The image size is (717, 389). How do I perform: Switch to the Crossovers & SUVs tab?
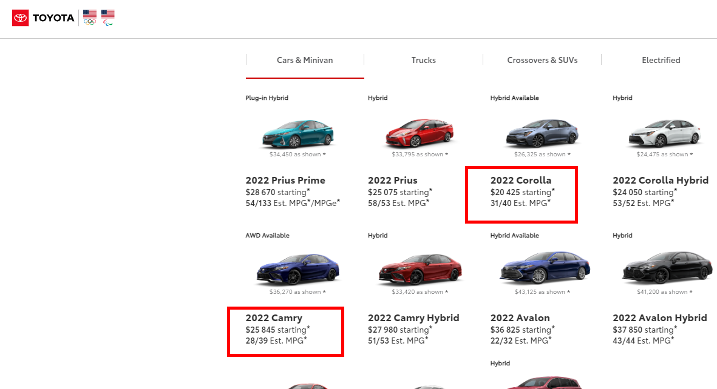(542, 60)
